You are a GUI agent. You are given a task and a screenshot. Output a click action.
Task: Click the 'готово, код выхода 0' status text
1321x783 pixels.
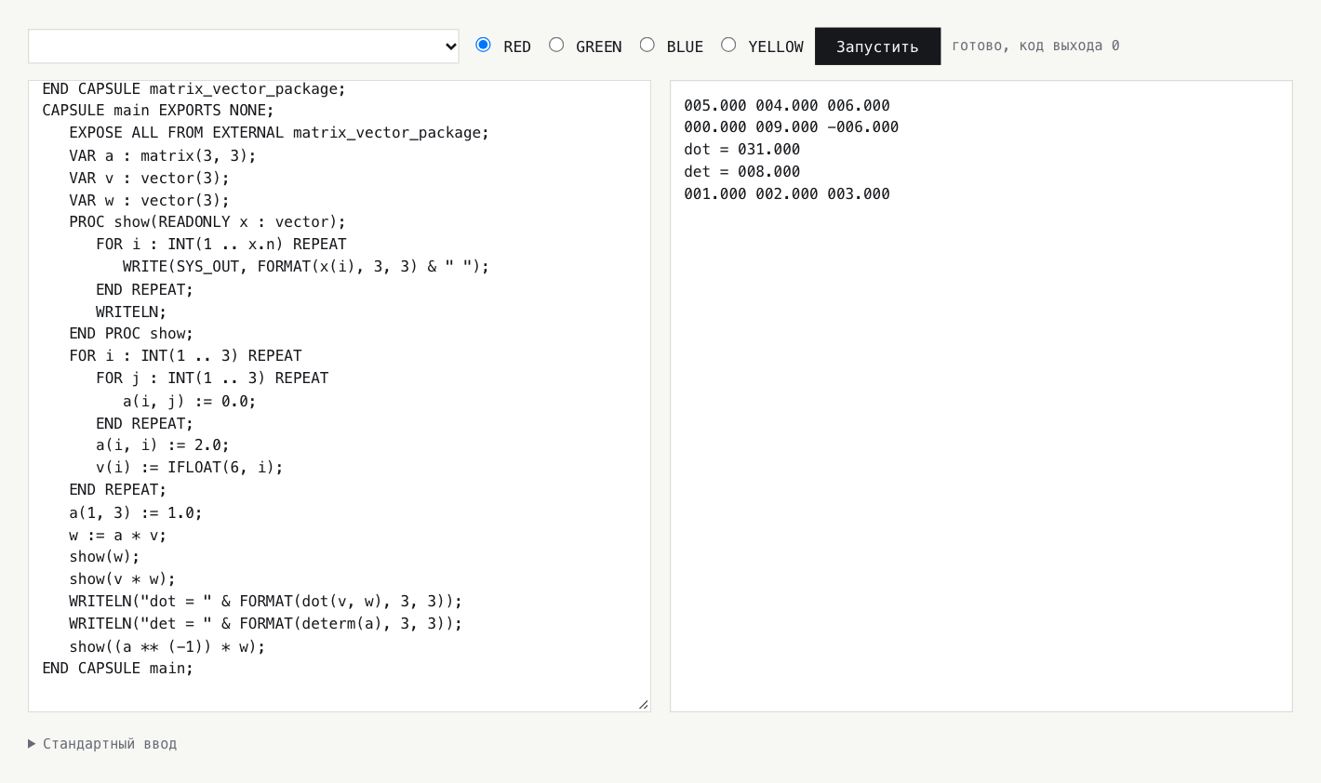pos(1035,46)
